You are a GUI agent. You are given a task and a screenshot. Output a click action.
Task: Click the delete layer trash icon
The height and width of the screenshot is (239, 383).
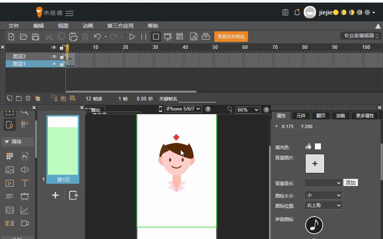(x=28, y=98)
